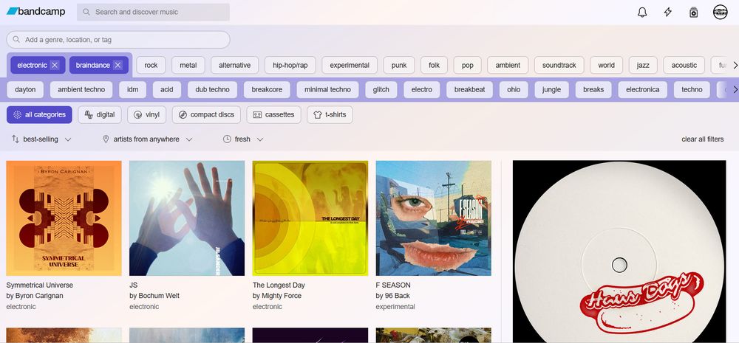
Task: Add the techno tag
Action: [x=692, y=89]
